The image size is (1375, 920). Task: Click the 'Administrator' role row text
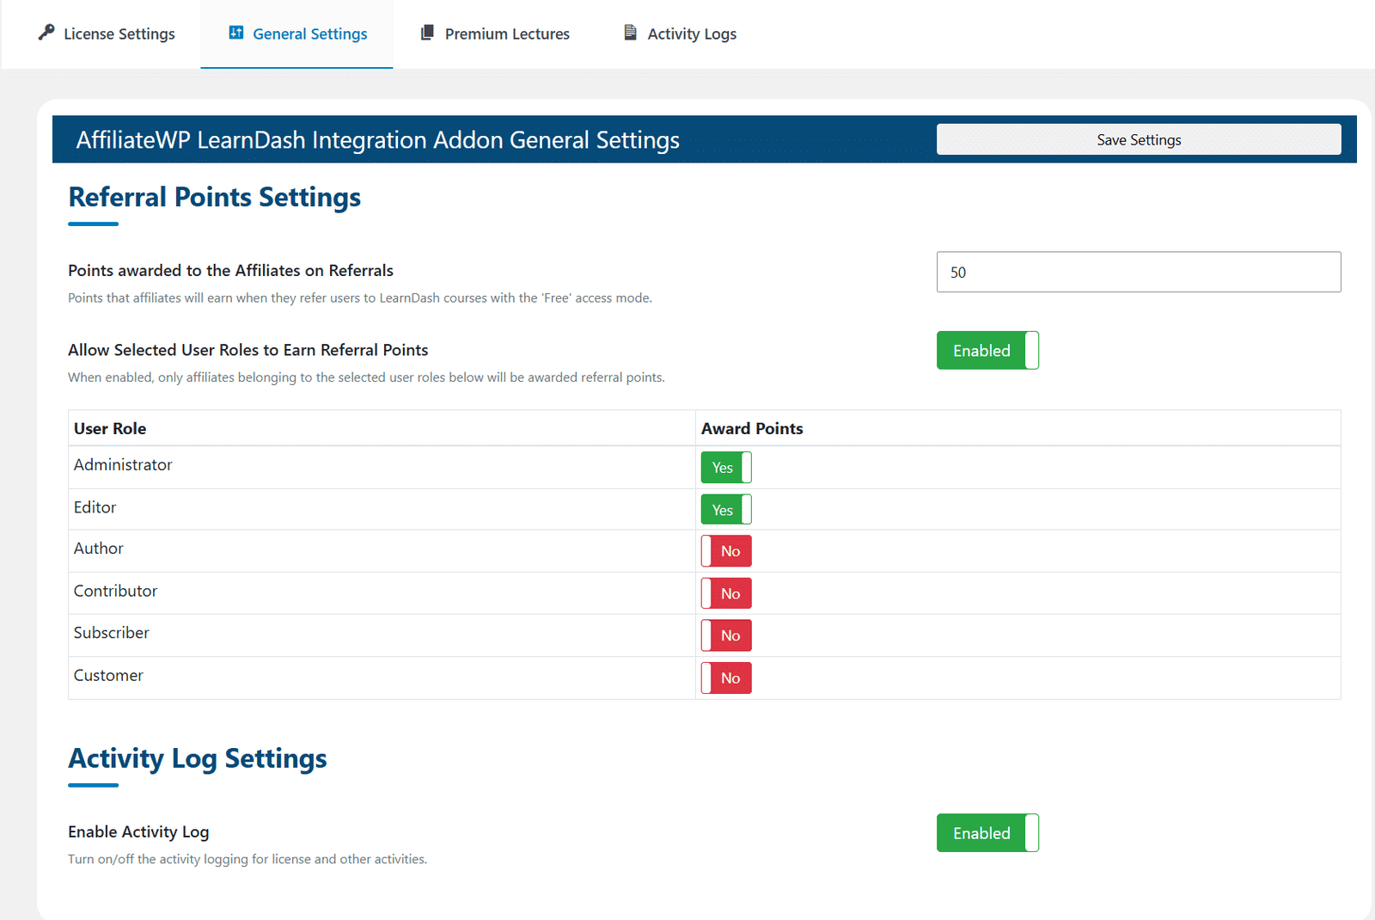point(123,464)
